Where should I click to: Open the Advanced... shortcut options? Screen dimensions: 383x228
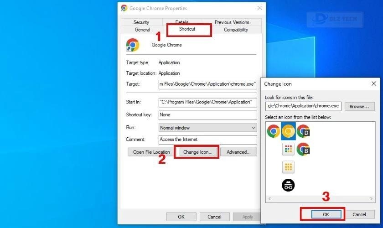click(x=238, y=152)
